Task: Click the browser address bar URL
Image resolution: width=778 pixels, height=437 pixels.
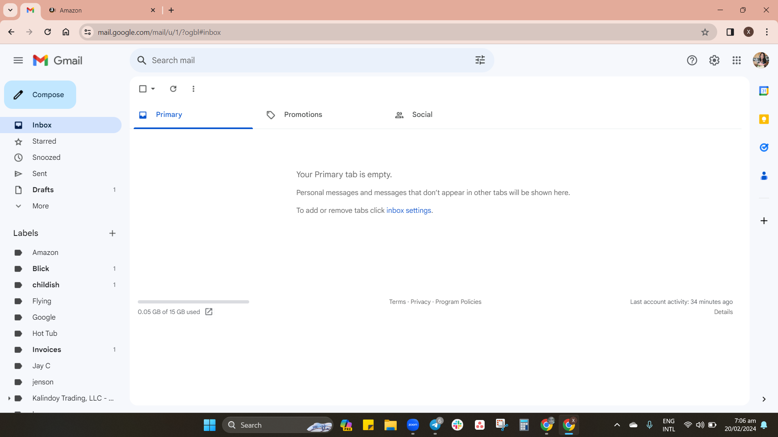Action: pos(159,32)
